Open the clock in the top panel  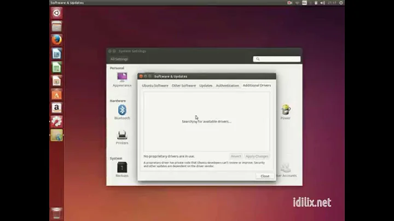332,3
